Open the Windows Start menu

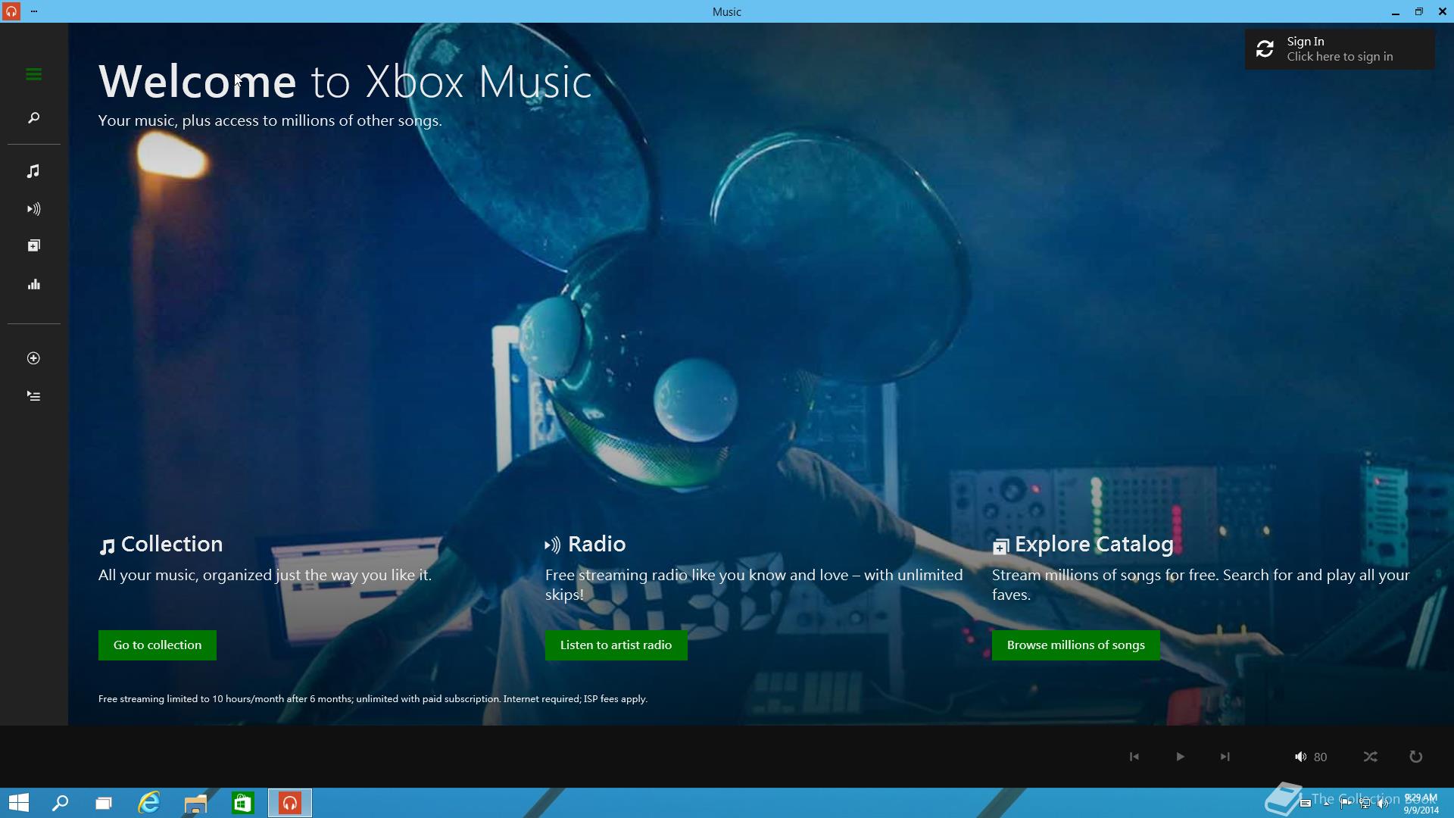click(x=18, y=803)
